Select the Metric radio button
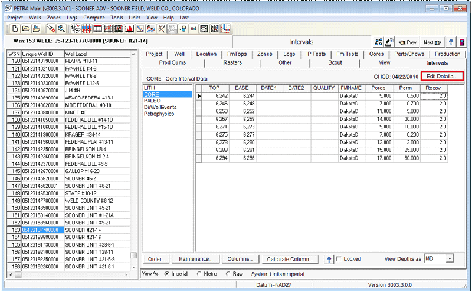Image resolution: width=472 pixels, height=292 pixels. point(200,273)
